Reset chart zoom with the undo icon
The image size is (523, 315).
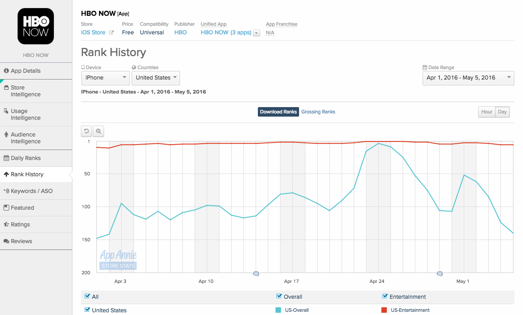86,131
